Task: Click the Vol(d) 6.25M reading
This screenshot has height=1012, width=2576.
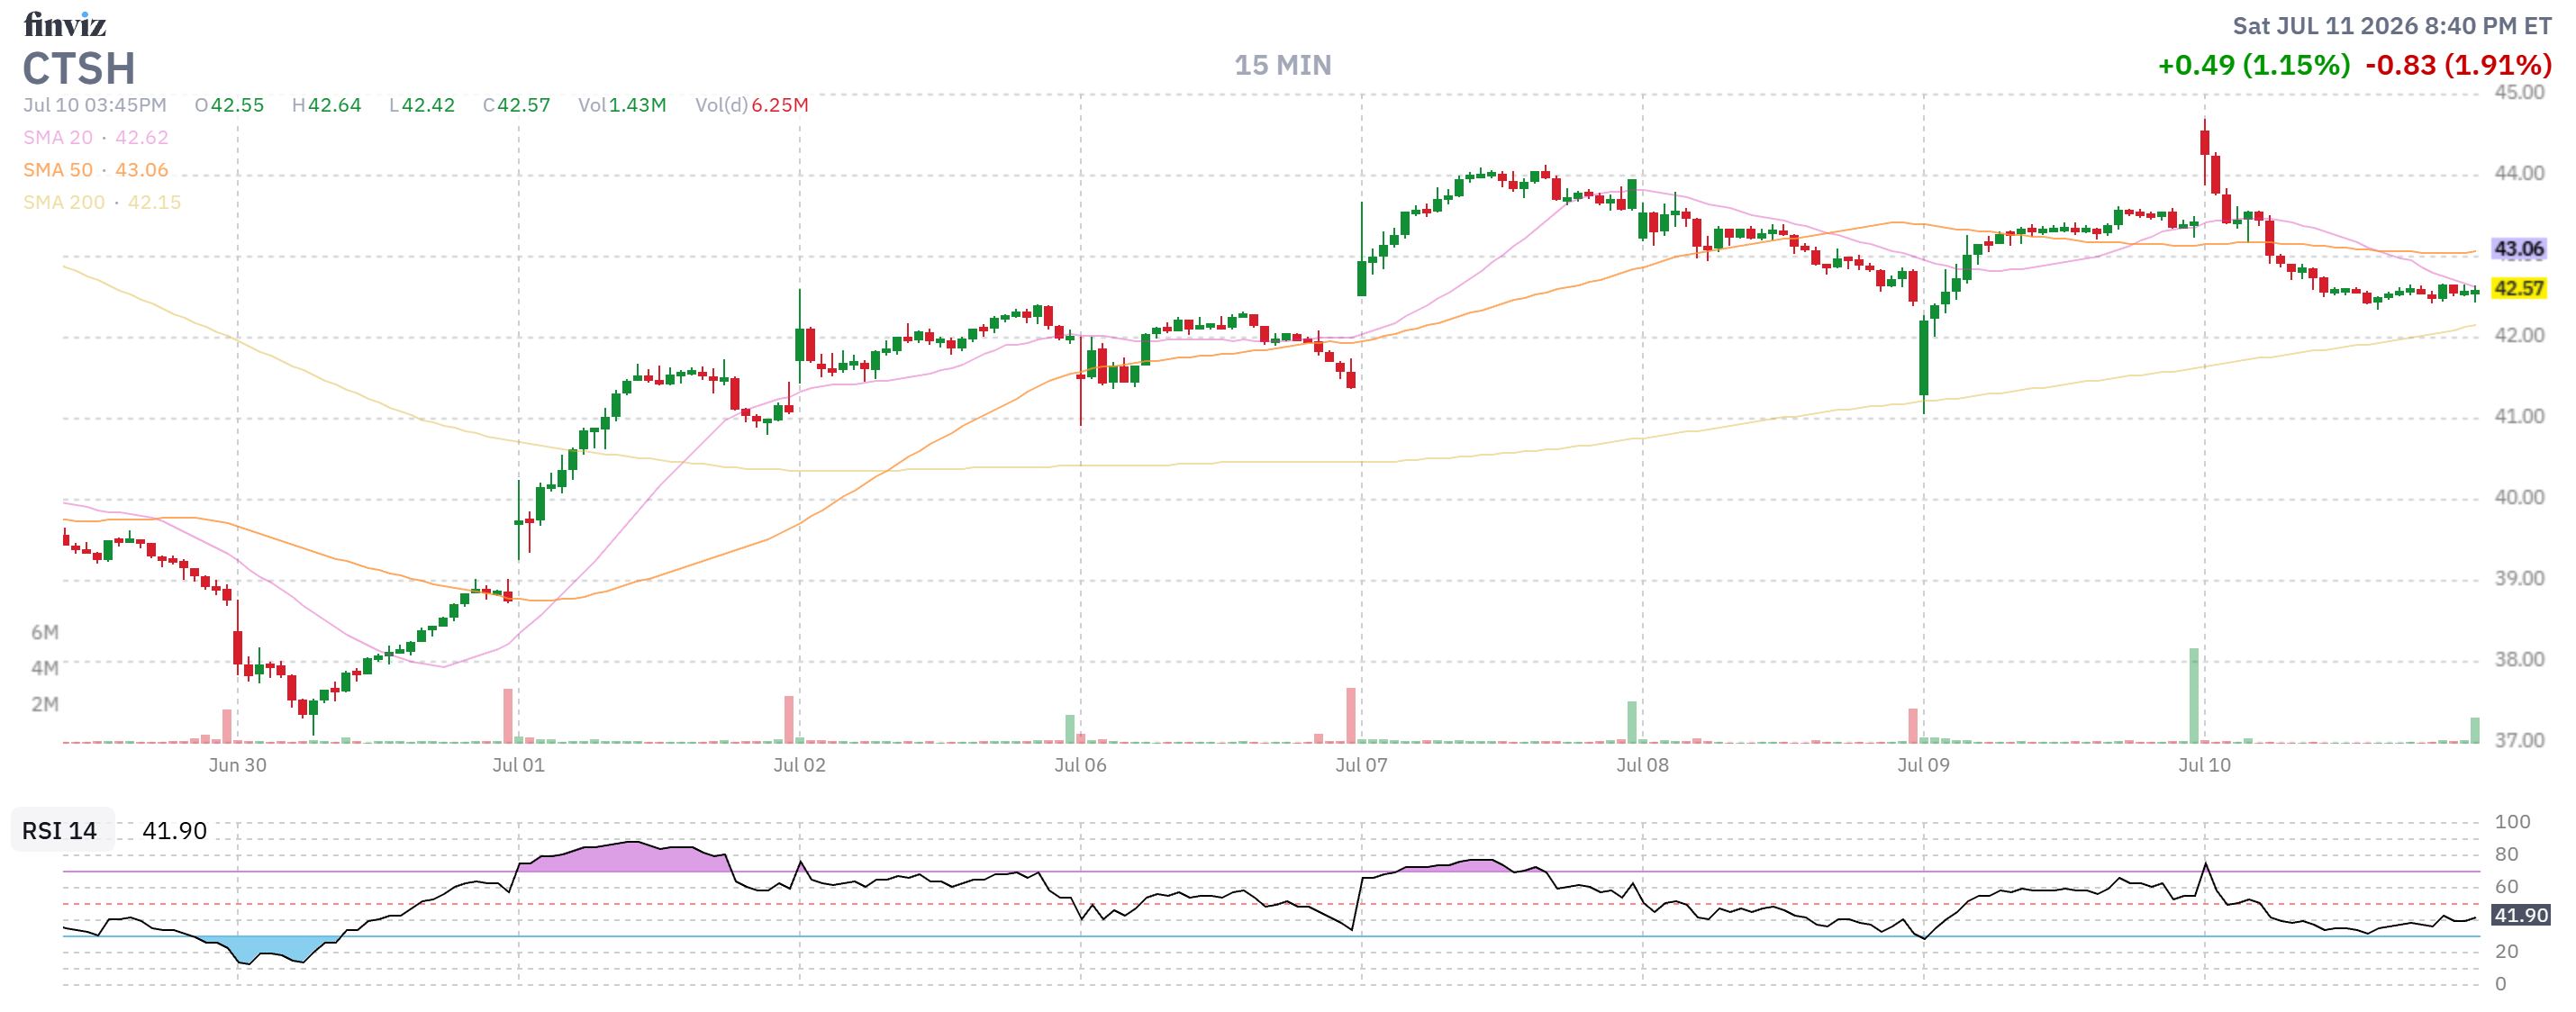Action: tap(752, 105)
